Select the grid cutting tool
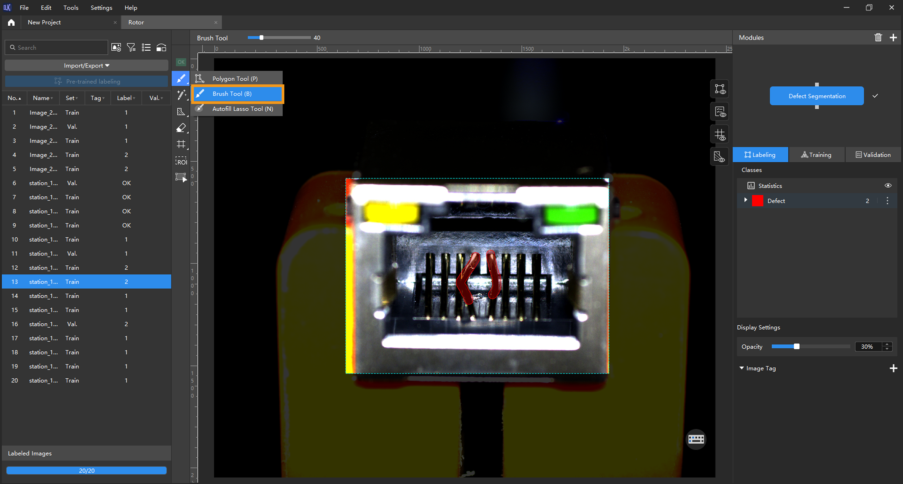This screenshot has width=903, height=484. point(181,144)
